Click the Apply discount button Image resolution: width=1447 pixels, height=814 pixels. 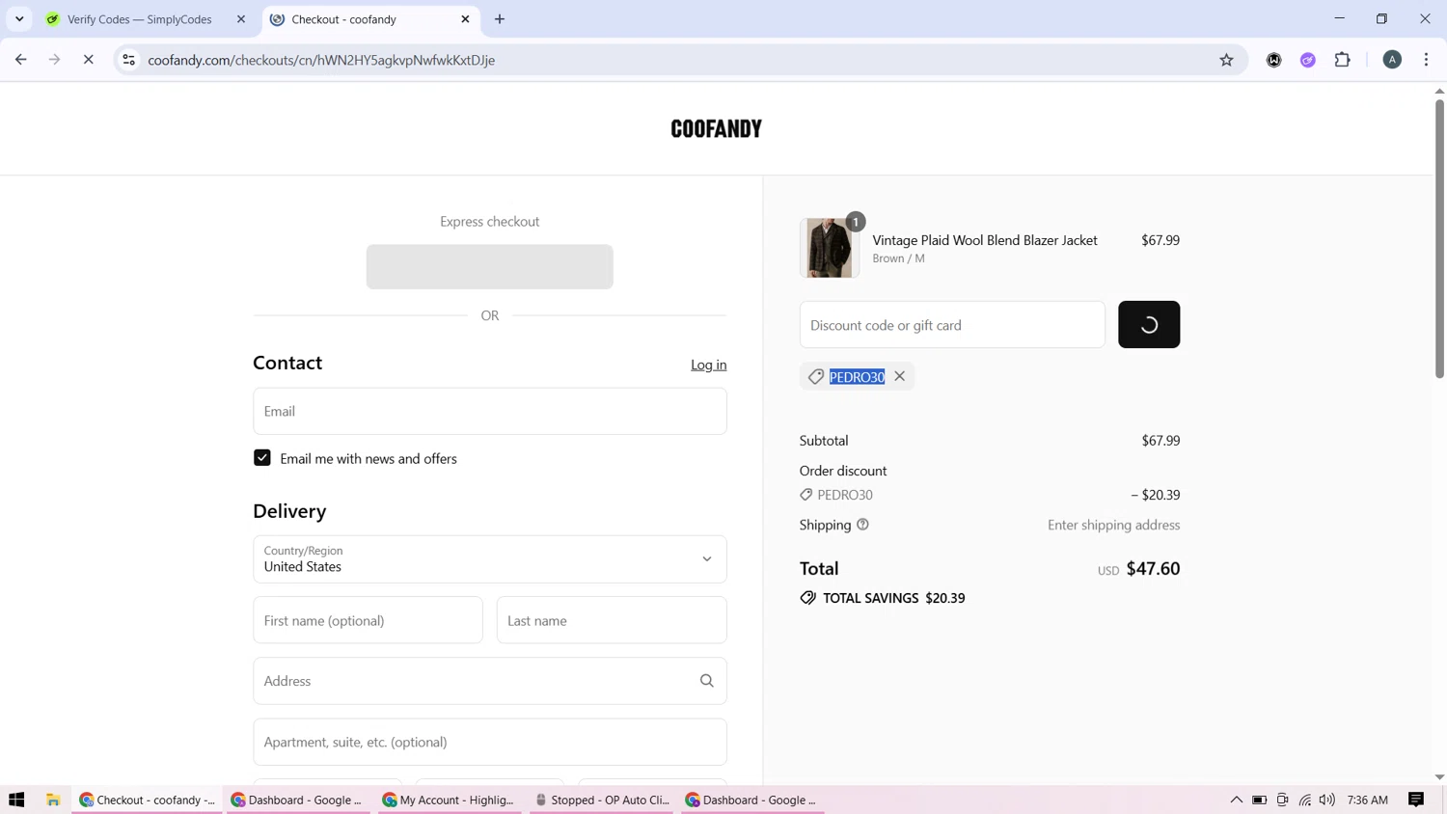(x=1149, y=325)
